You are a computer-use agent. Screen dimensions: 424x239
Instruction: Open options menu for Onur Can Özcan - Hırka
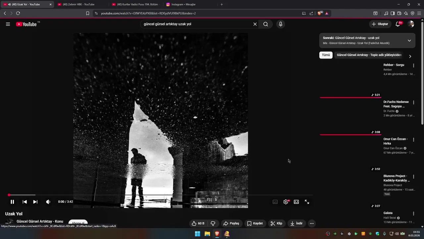tap(413, 139)
